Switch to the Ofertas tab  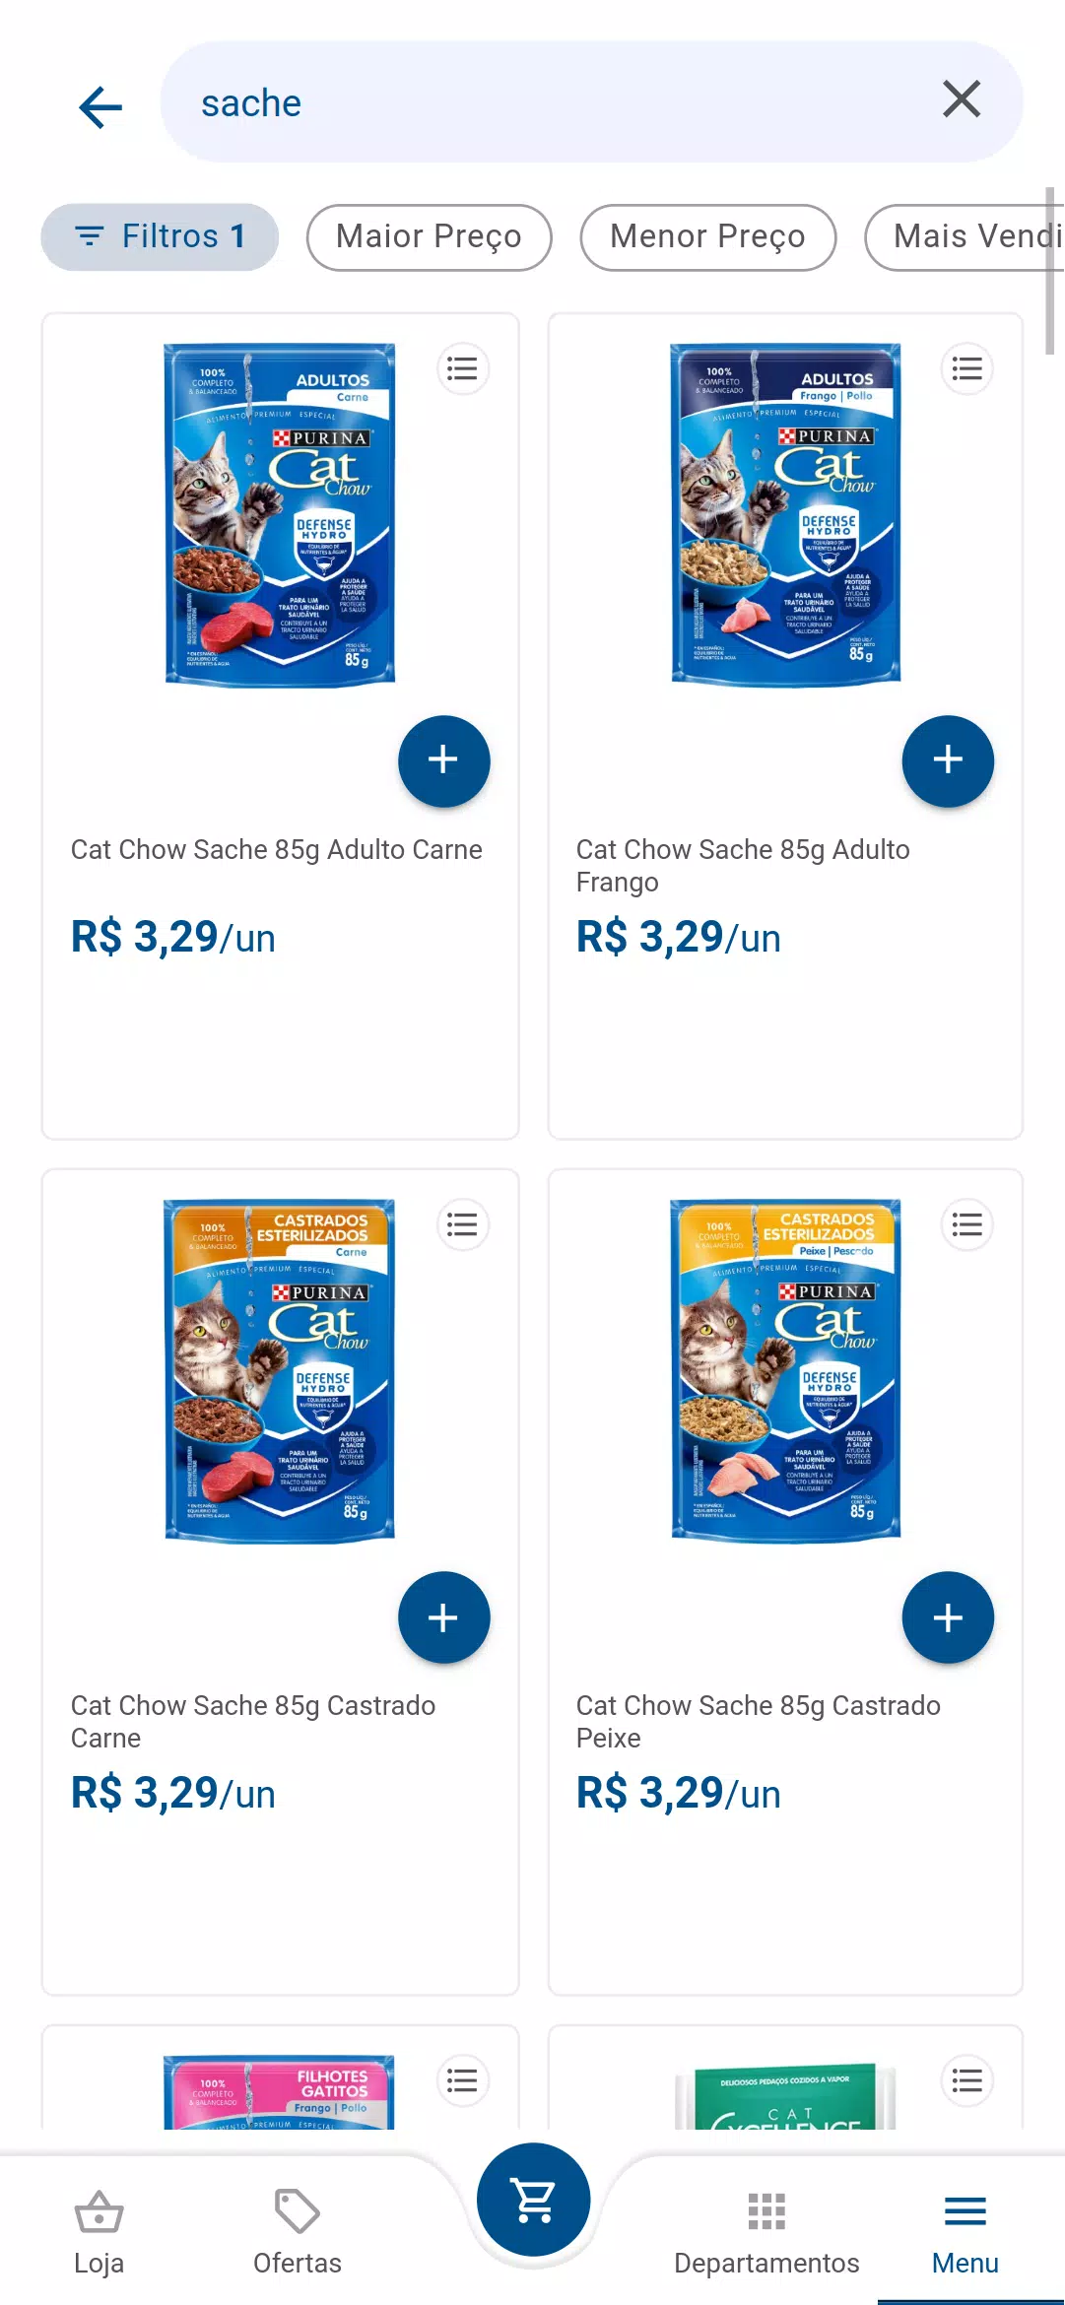298,2232
